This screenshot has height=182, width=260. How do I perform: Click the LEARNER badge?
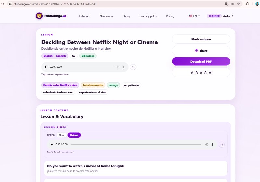pos(214,16)
